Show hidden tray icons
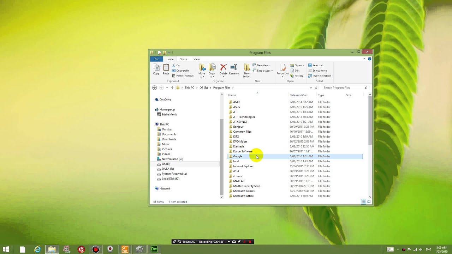 pos(398,249)
